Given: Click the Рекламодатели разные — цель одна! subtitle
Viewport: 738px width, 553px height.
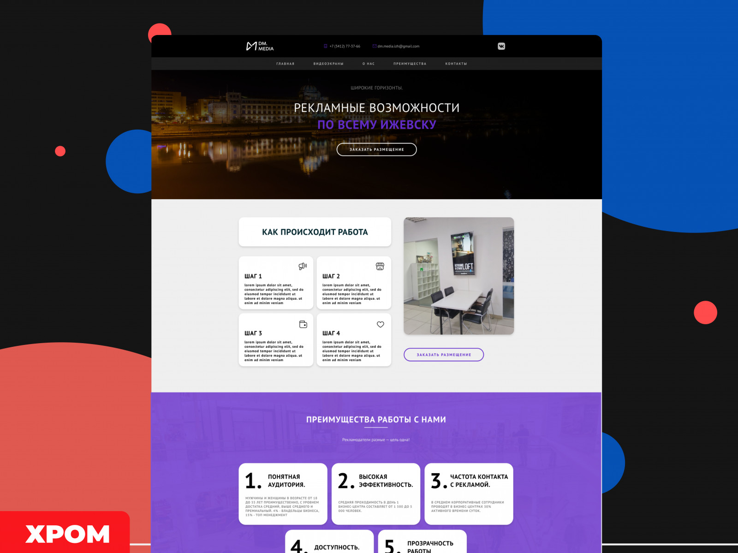Looking at the screenshot, I should pyautogui.click(x=376, y=440).
